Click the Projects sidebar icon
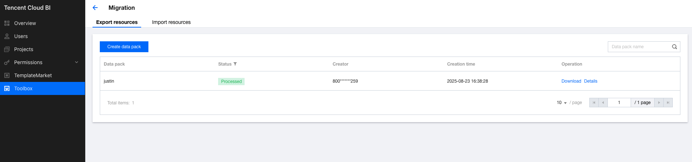This screenshot has width=692, height=162. pos(7,49)
